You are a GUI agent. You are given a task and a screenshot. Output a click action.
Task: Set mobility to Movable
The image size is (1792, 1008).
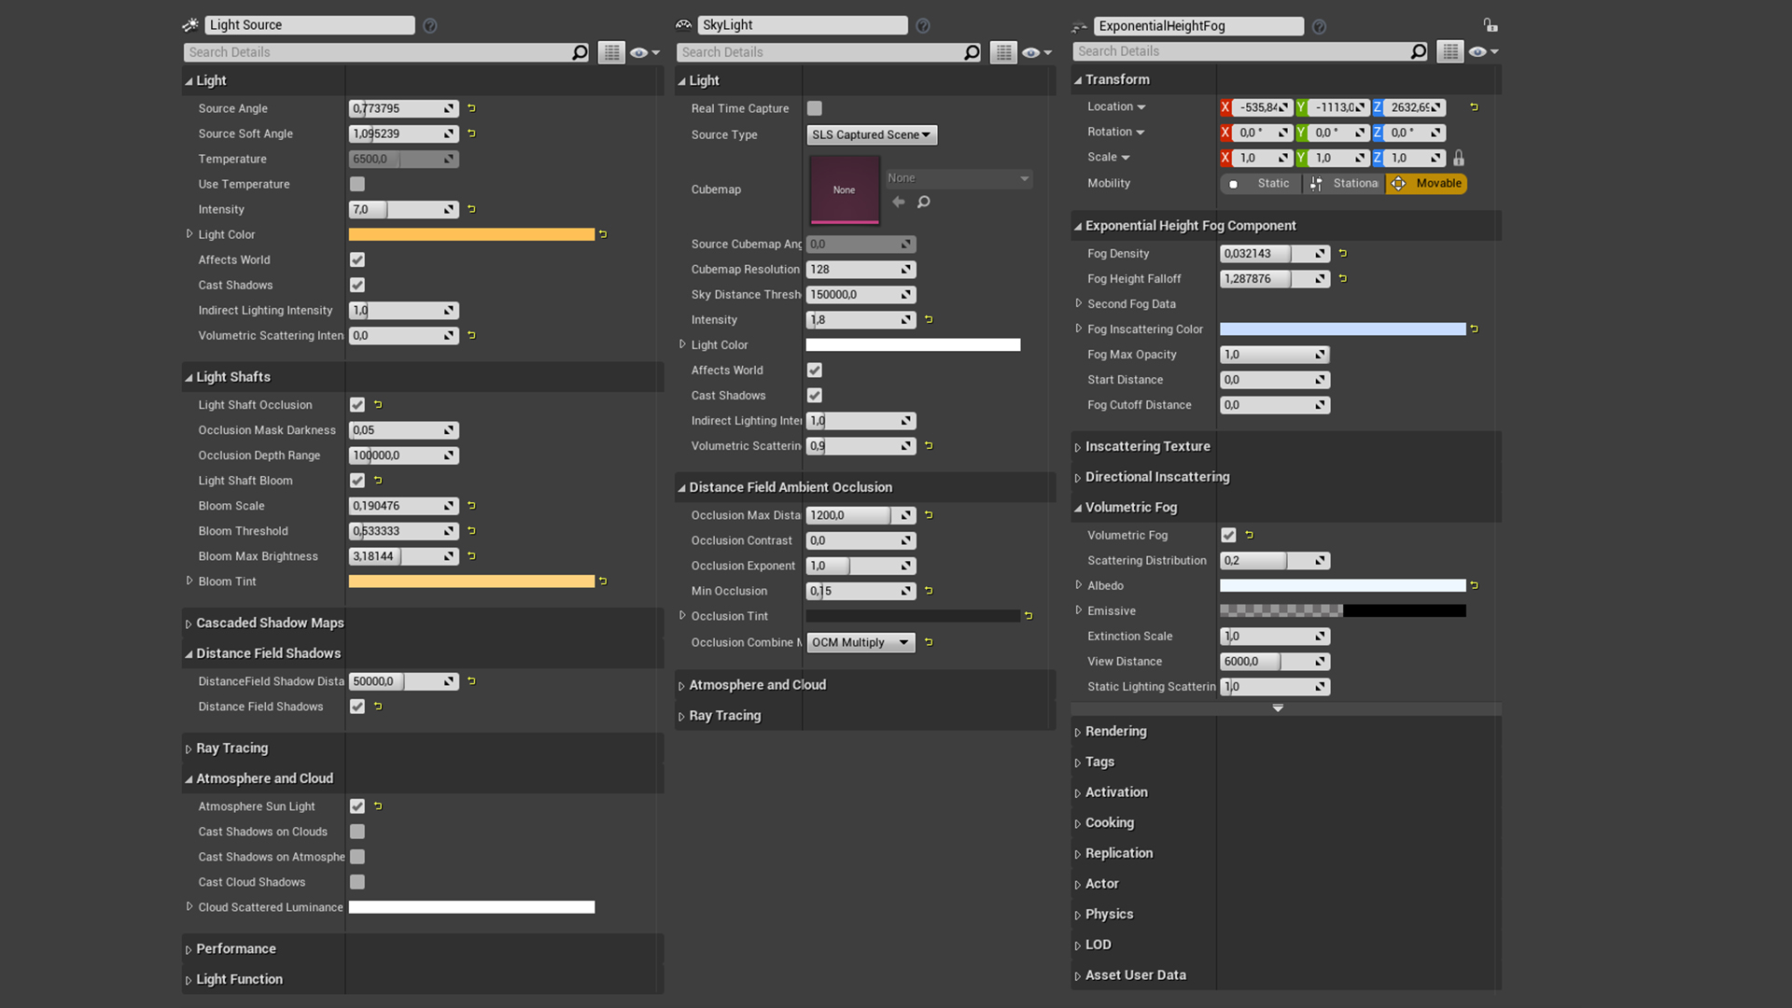coord(1426,183)
